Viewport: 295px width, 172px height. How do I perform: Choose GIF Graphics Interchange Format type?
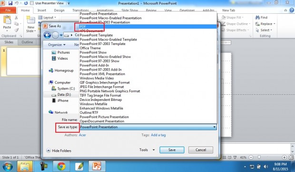[148, 82]
